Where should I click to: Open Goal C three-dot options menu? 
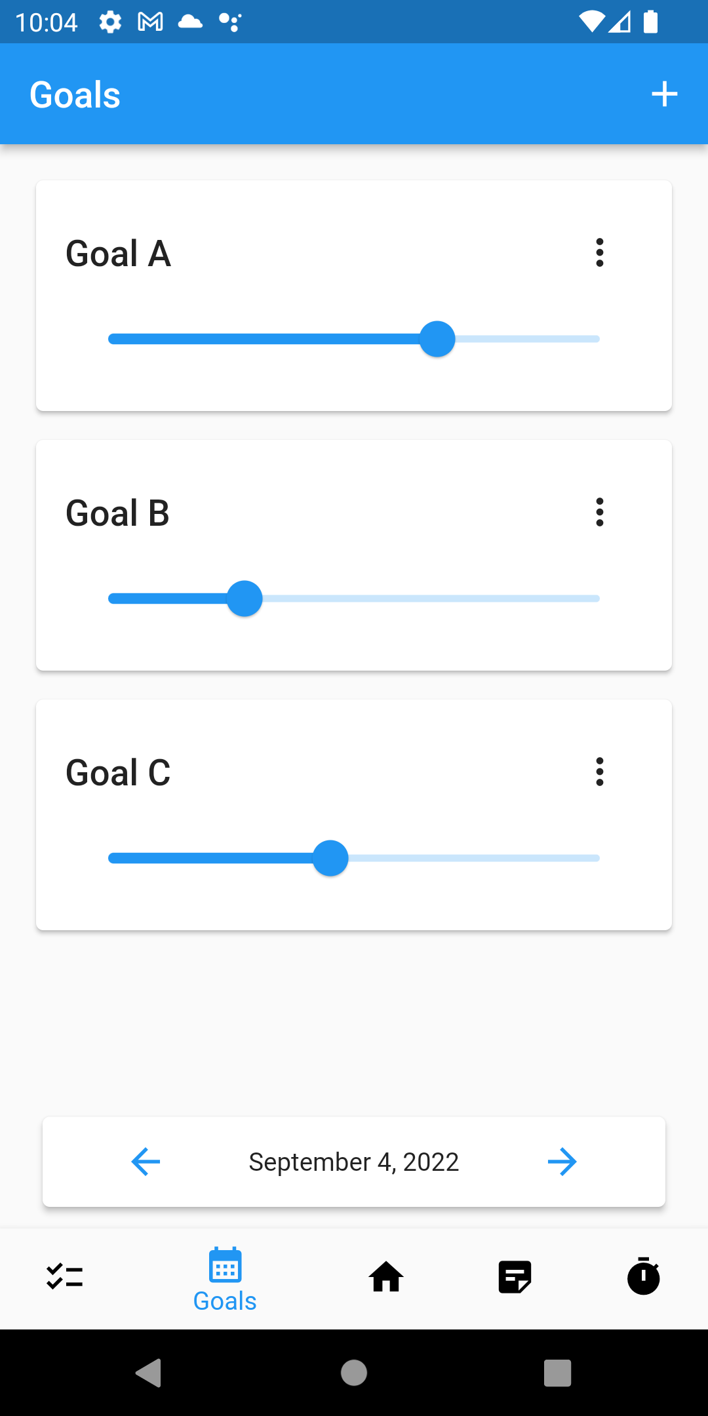(x=599, y=772)
